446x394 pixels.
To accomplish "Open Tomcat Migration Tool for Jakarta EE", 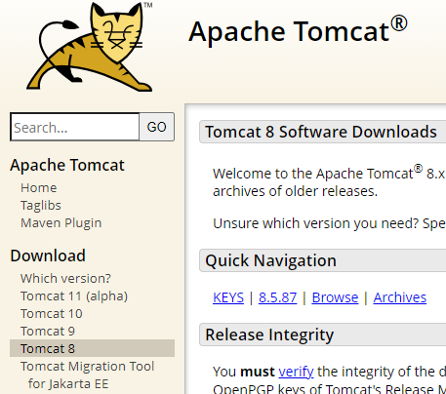I will tap(87, 374).
